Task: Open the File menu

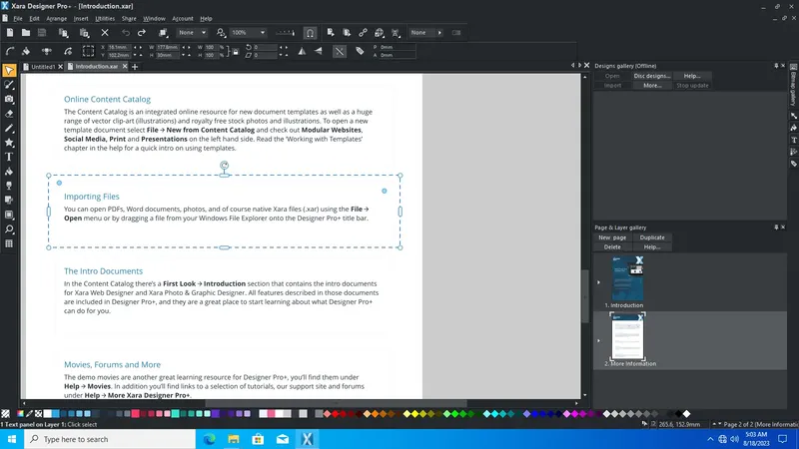Action: pos(18,18)
